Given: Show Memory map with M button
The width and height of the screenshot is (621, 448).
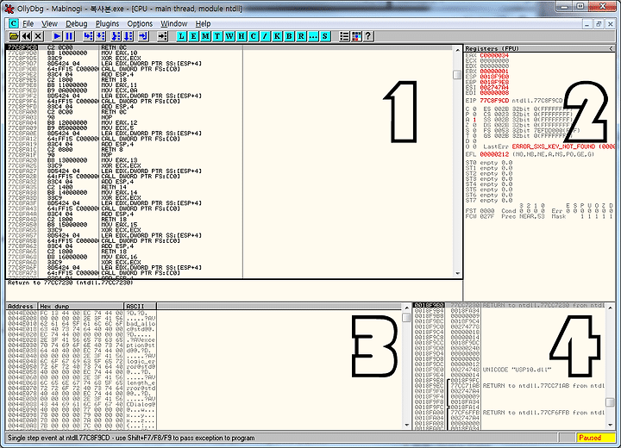Looking at the screenshot, I should click(205, 36).
